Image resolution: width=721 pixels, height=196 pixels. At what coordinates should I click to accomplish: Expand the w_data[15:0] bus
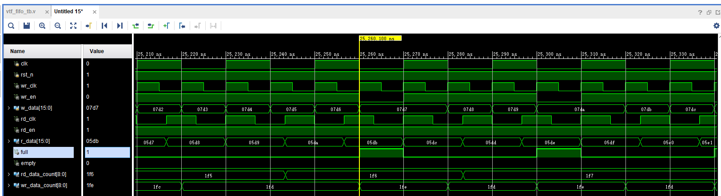pos(9,108)
